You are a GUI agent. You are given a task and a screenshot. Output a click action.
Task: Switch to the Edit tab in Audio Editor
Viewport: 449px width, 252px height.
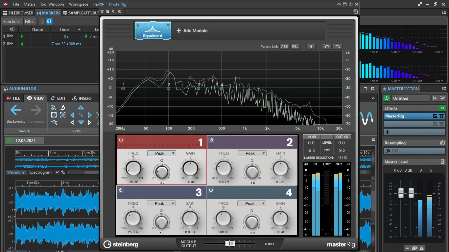click(x=59, y=98)
